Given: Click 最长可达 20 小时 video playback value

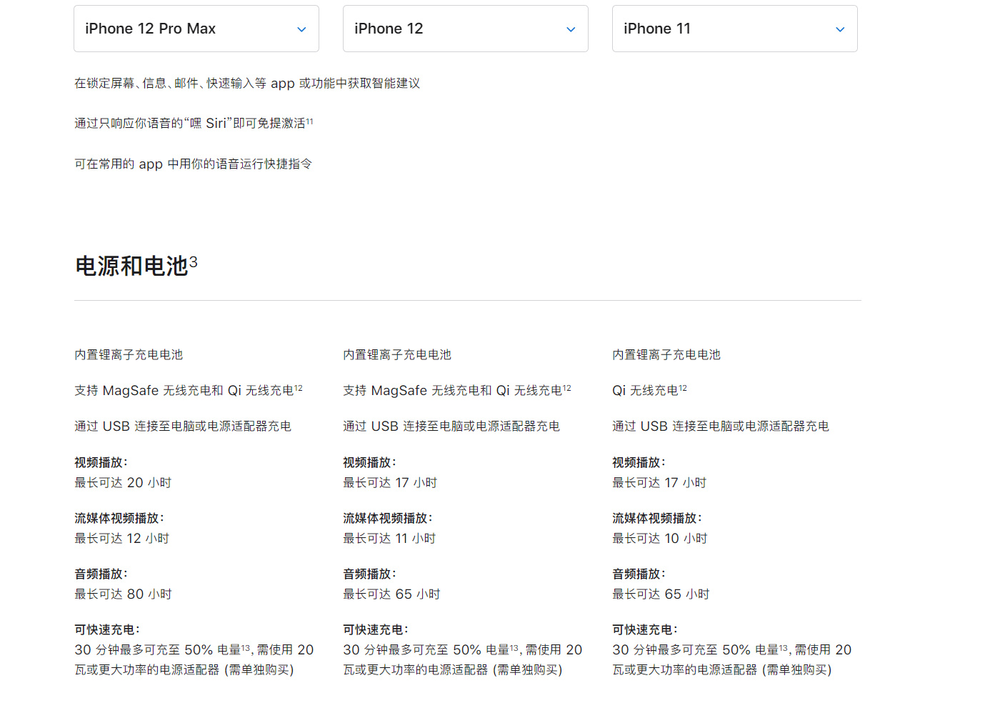Looking at the screenshot, I should 123,483.
